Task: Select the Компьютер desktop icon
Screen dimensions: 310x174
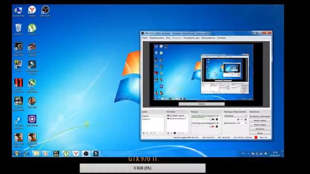Action: [x=18, y=11]
